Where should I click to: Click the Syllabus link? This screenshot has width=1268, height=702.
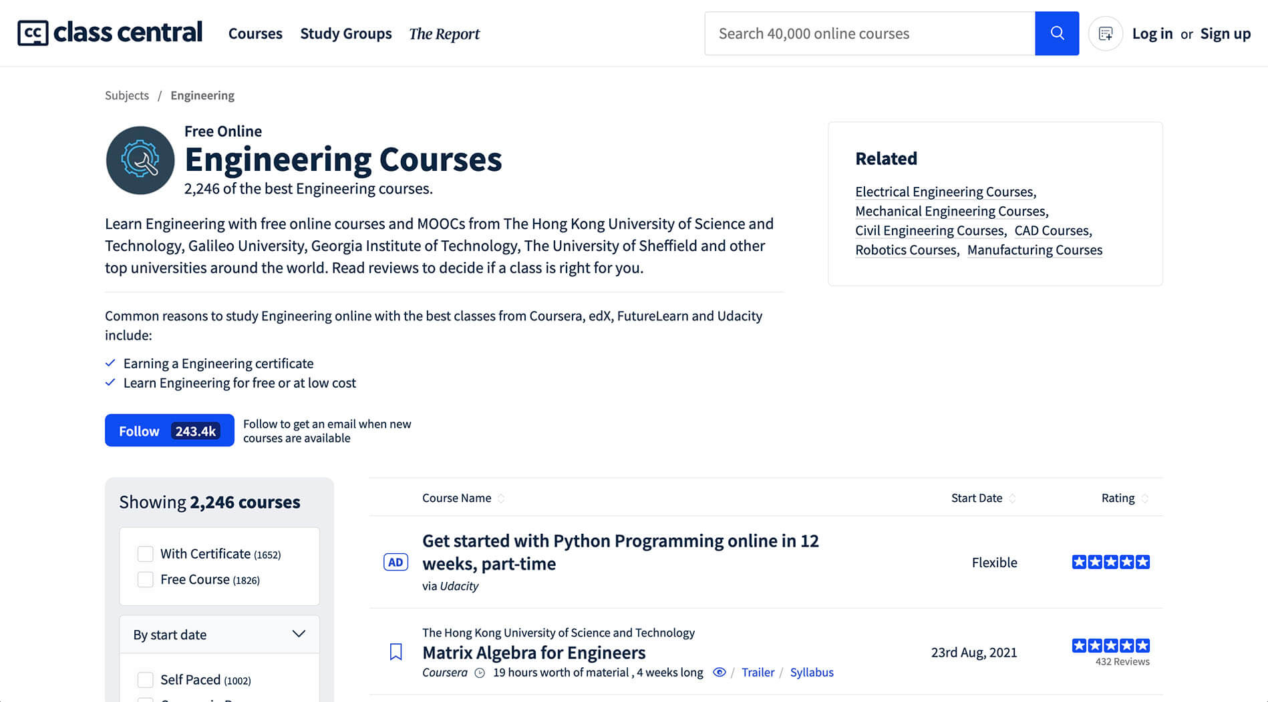point(812,672)
